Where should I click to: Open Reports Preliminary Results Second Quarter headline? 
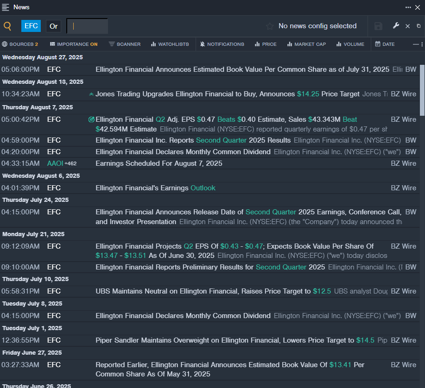point(210,267)
